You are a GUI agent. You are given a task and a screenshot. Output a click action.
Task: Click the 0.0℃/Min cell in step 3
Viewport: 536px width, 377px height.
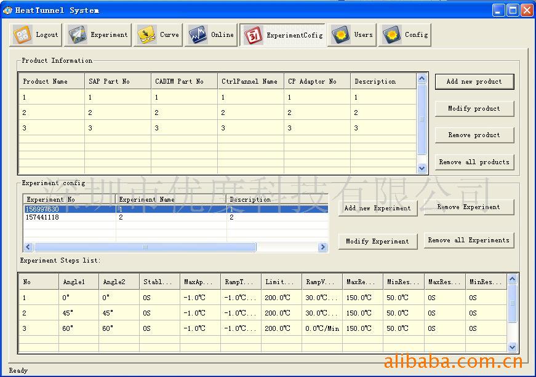pyautogui.click(x=322, y=328)
